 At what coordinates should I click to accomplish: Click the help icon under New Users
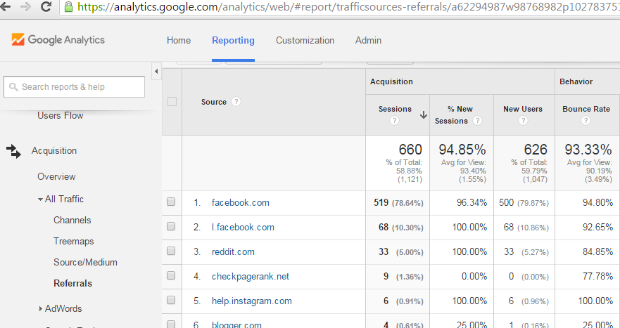click(522, 121)
